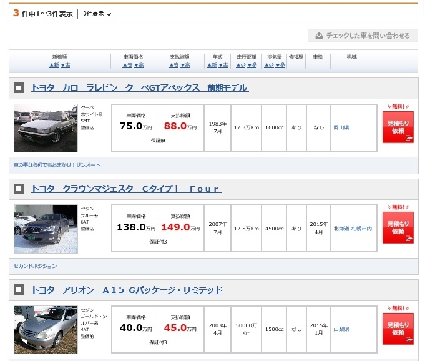The height and width of the screenshot is (361, 425).
Task: Open トヨタ クラウンマジェスタ Cタイプ i-Four listing
Action: click(126, 189)
